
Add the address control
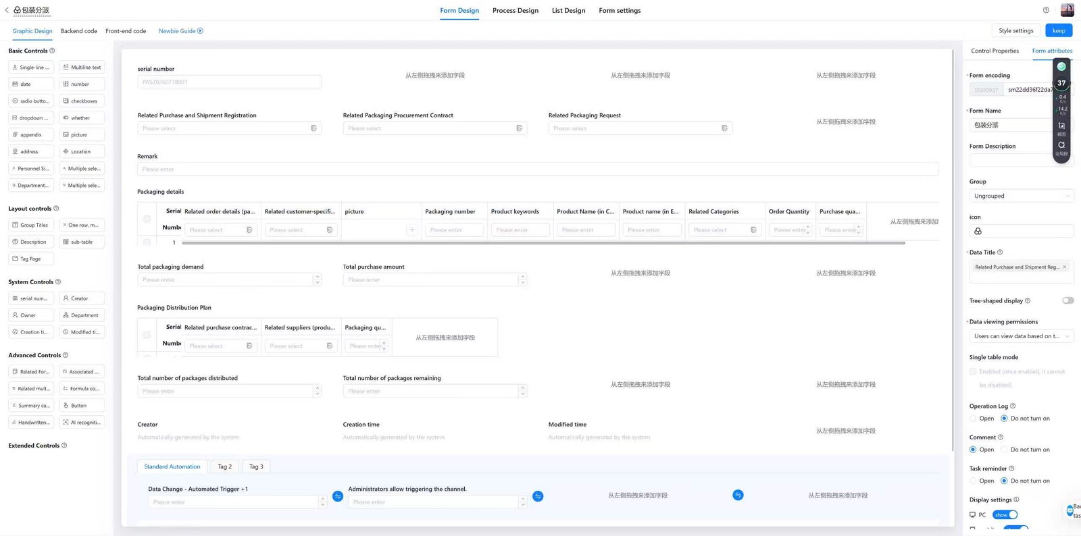point(31,152)
